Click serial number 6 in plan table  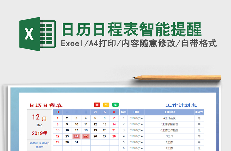pos(124,148)
